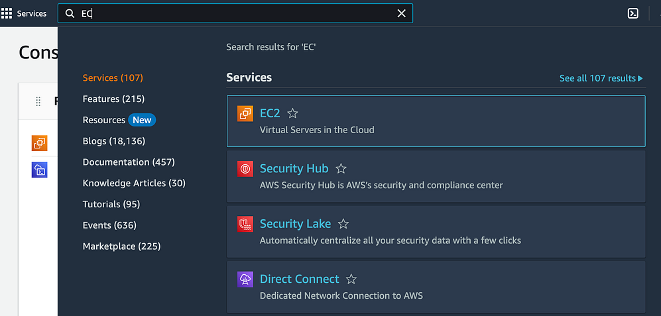The image size is (661, 316).
Task: Click the search magnifier icon
Action: click(70, 13)
